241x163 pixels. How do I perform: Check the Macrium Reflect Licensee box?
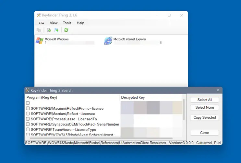tap(28, 114)
